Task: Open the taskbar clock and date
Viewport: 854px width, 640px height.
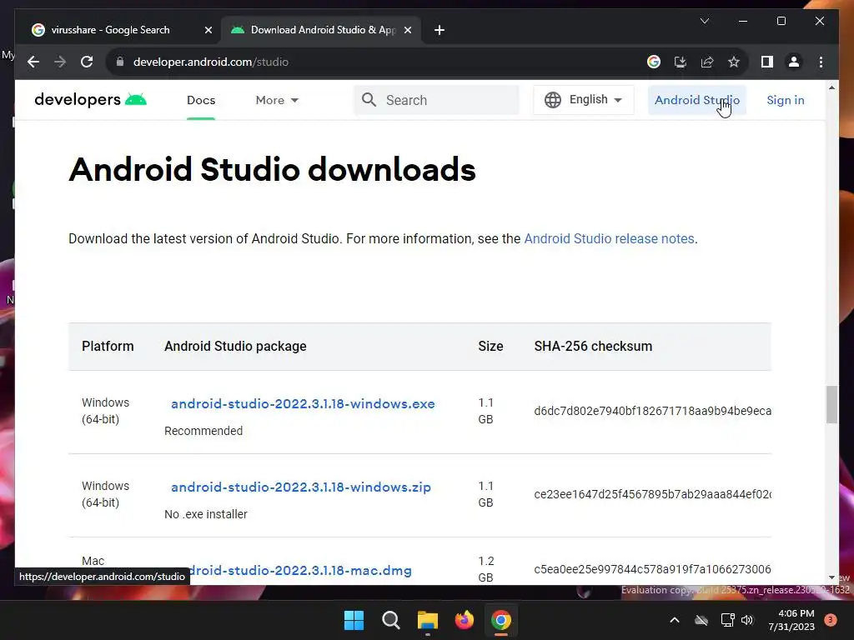Action: coord(791,620)
